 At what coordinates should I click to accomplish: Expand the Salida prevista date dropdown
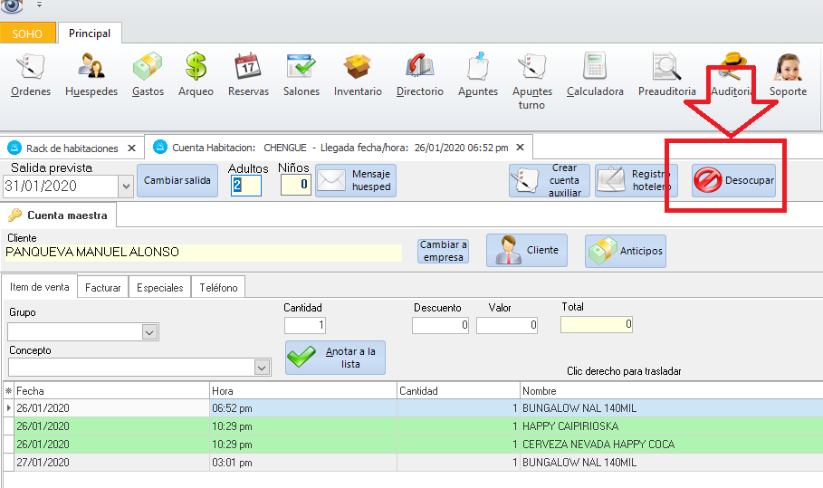click(x=125, y=187)
